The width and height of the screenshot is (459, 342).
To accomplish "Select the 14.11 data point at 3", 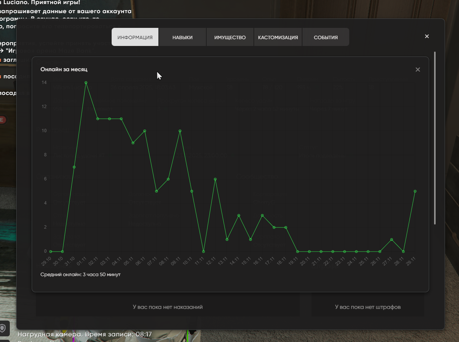I will point(239,215).
